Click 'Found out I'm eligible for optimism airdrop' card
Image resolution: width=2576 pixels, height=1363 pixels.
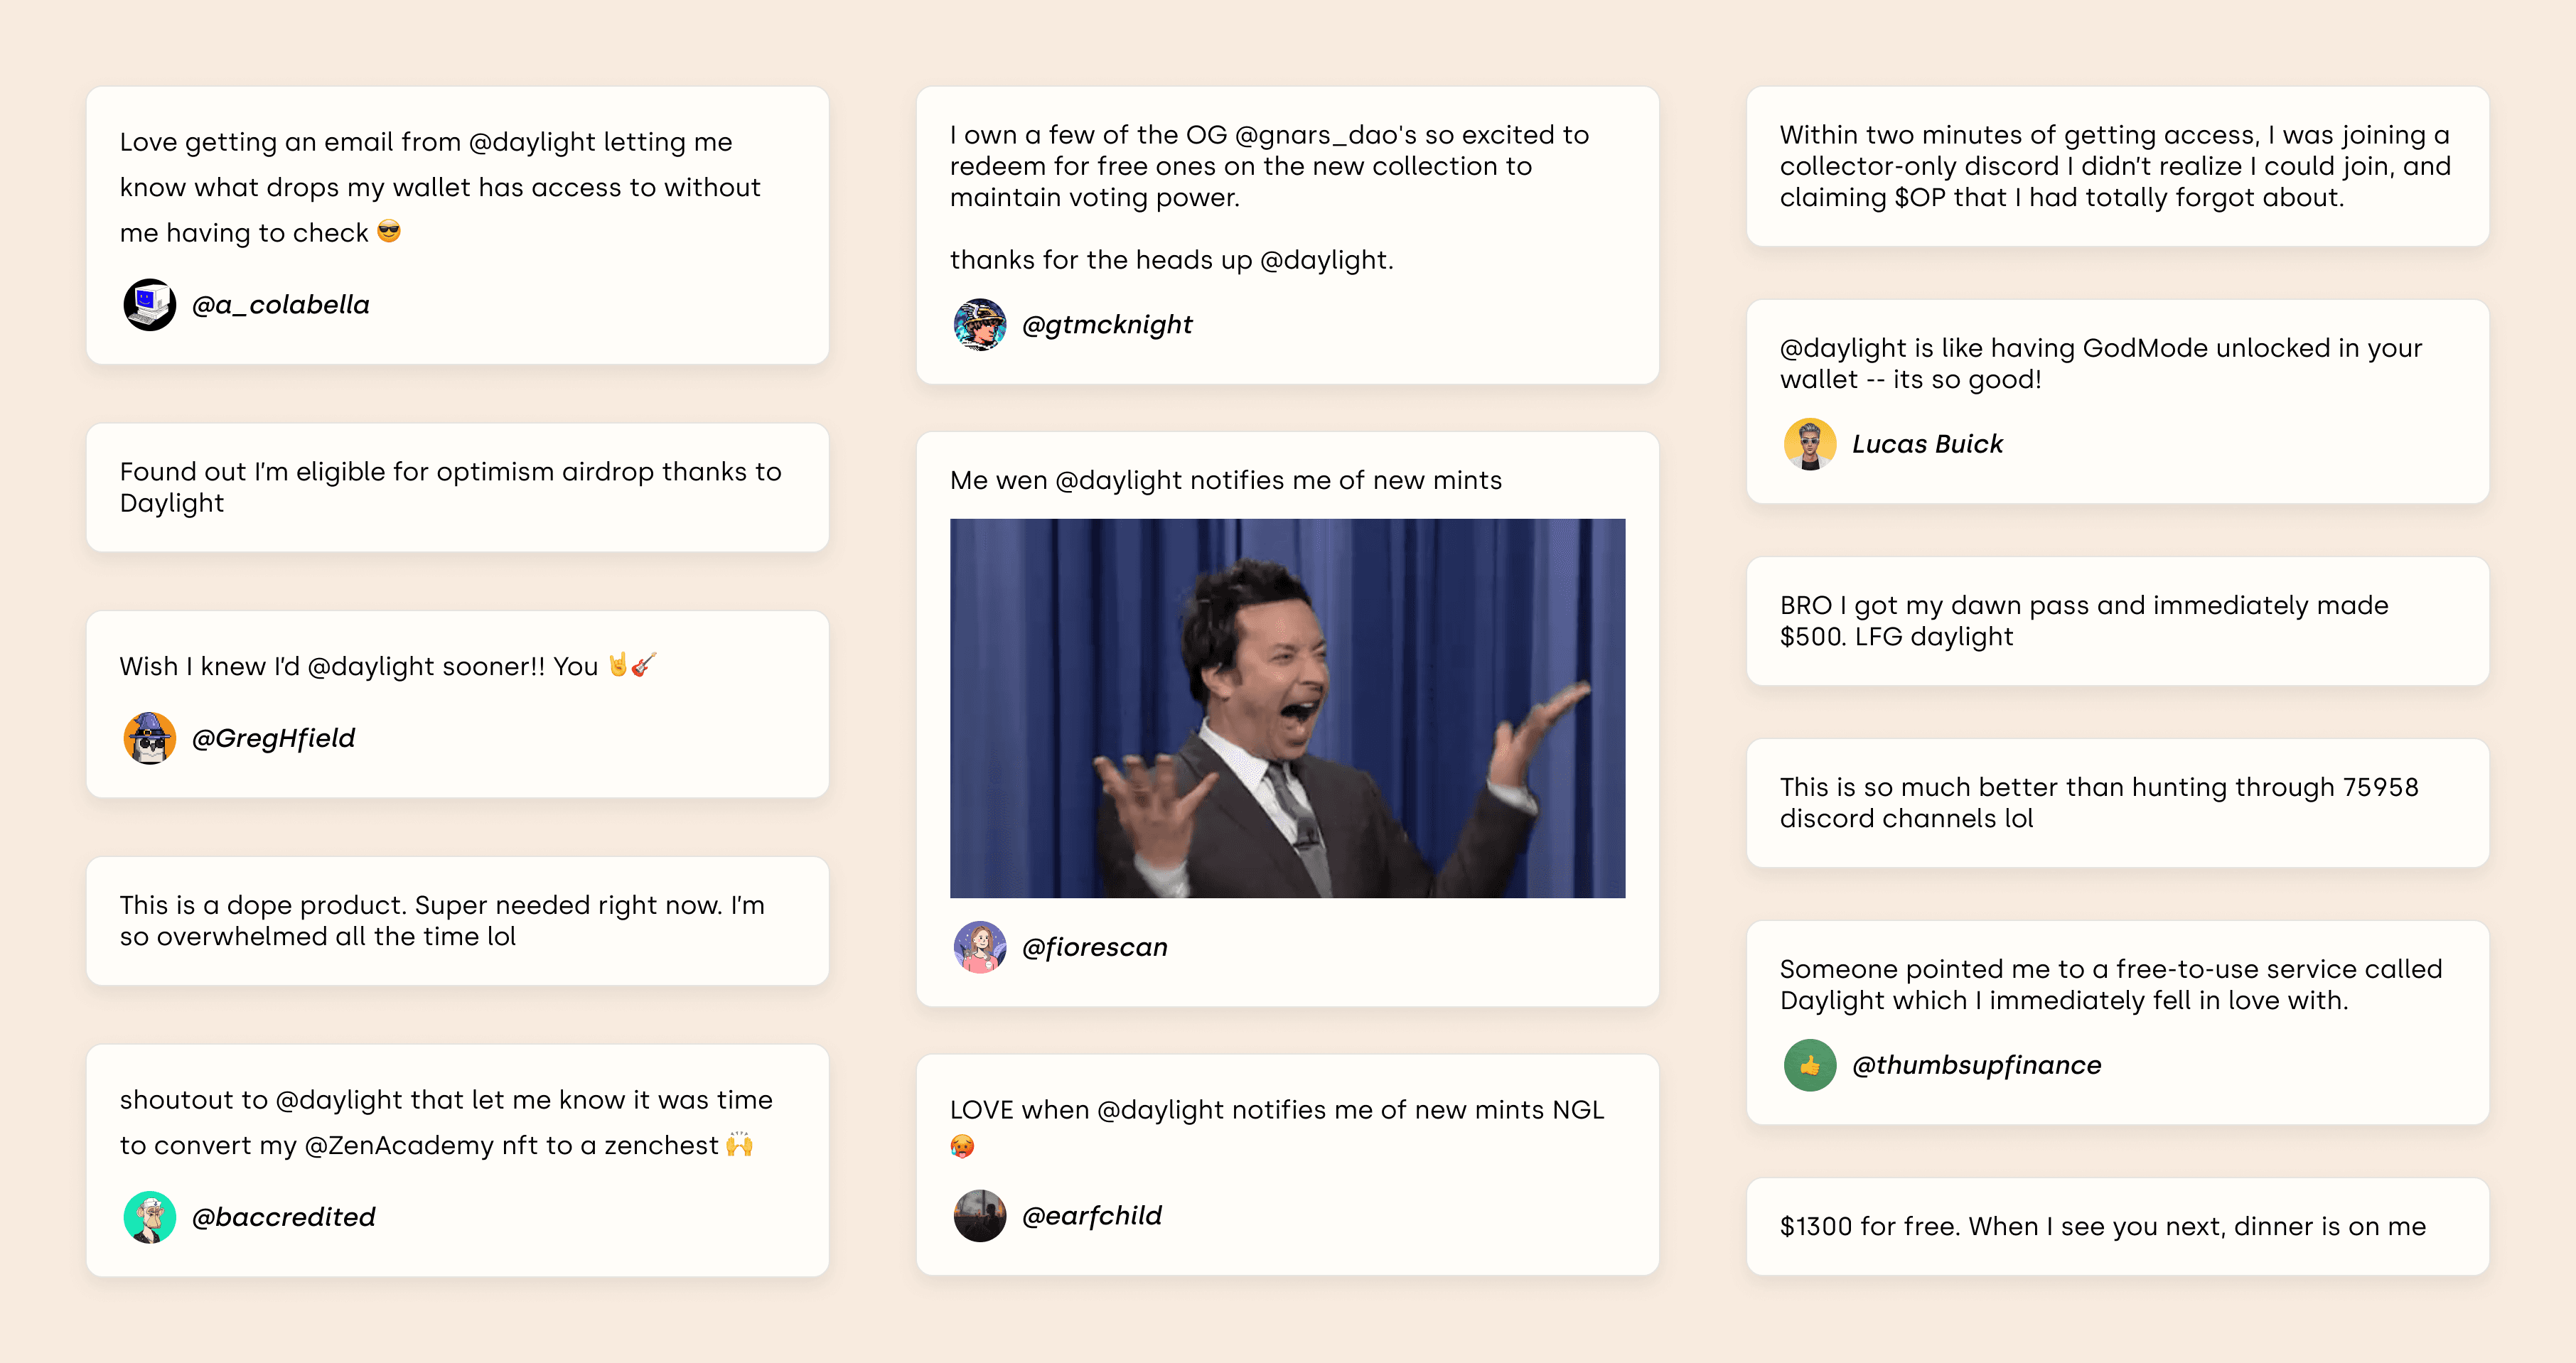pos(457,487)
